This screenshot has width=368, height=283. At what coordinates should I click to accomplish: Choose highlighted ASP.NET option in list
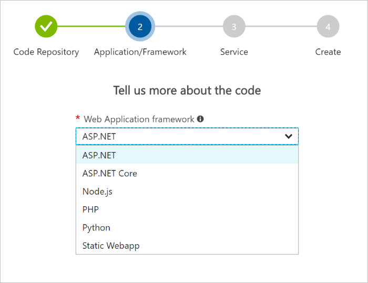(x=187, y=155)
